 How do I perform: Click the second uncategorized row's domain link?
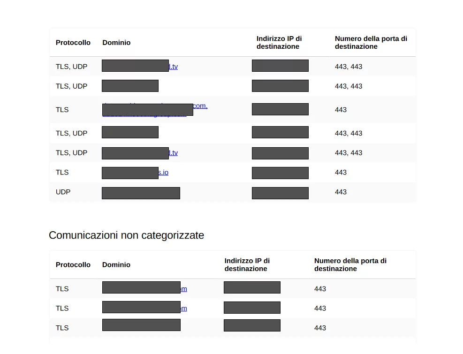184,309
